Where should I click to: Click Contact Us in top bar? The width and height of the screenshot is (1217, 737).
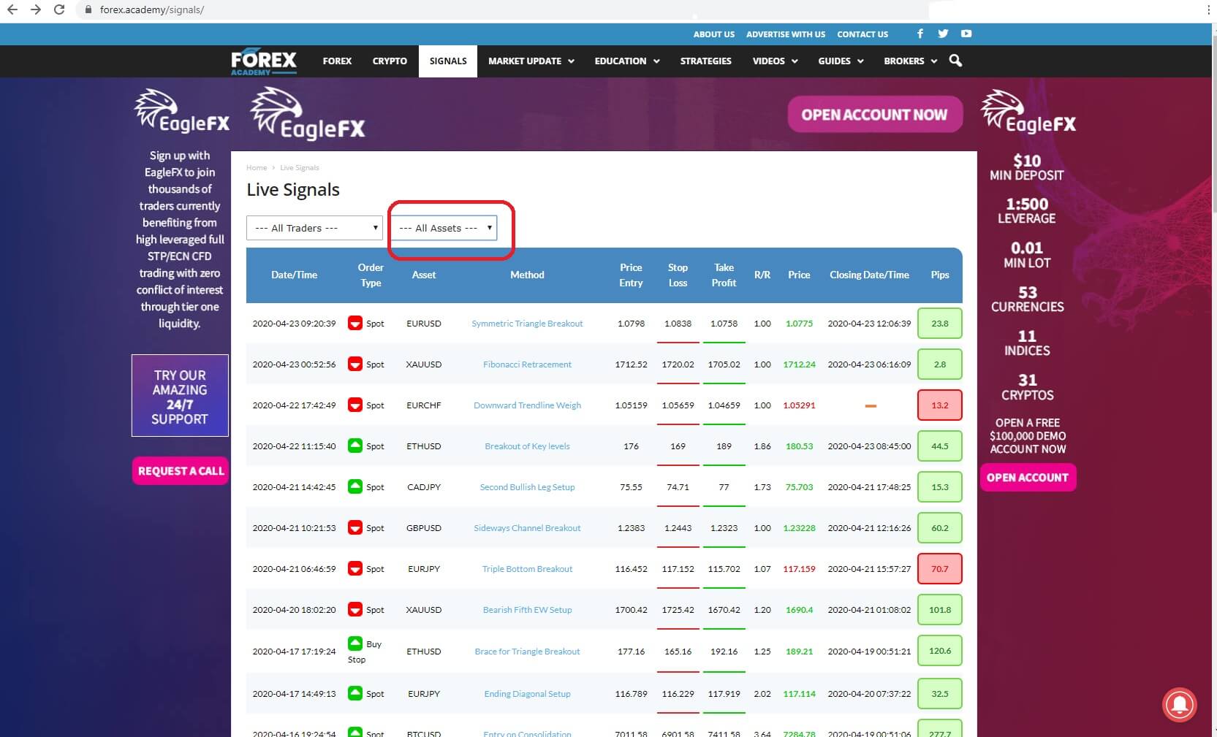[862, 34]
